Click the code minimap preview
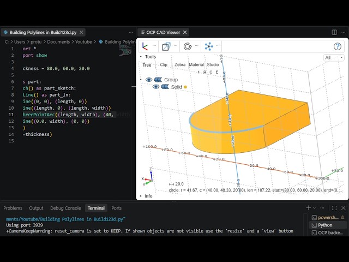Image resolution: width=349 pixels, height=262 pixels. 125,51
